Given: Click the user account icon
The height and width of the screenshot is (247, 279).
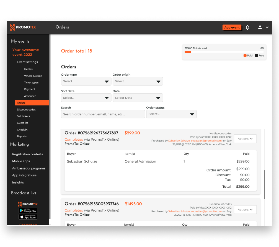Looking at the screenshot, I should (x=260, y=27).
